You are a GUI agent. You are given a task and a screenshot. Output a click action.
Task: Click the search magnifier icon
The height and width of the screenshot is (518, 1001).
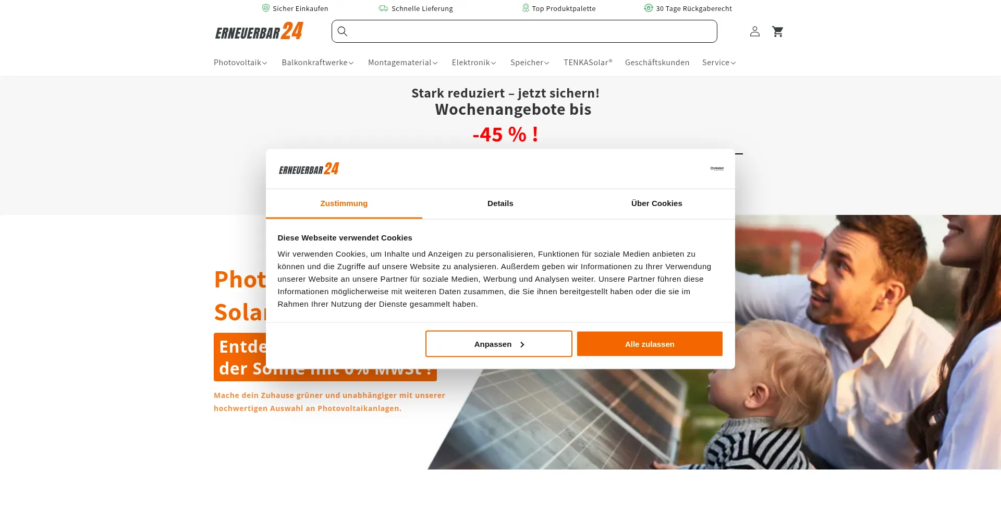[x=343, y=31]
